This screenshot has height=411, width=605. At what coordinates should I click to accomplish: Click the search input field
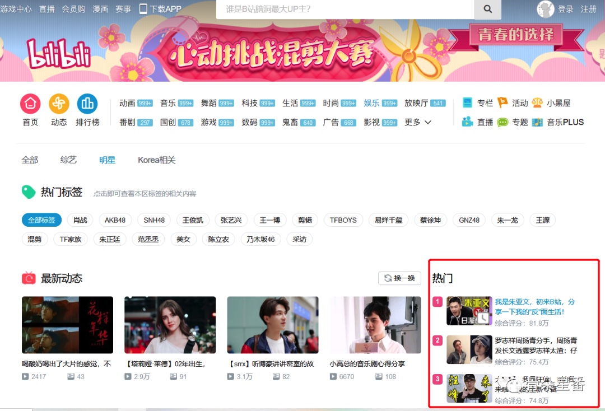[345, 9]
